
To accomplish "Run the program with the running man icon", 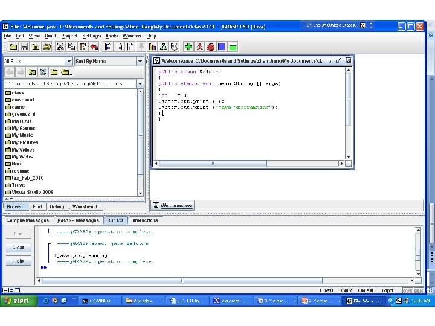I will (x=200, y=46).
